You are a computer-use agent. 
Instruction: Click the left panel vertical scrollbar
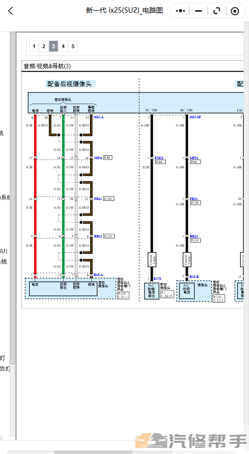(13, 234)
